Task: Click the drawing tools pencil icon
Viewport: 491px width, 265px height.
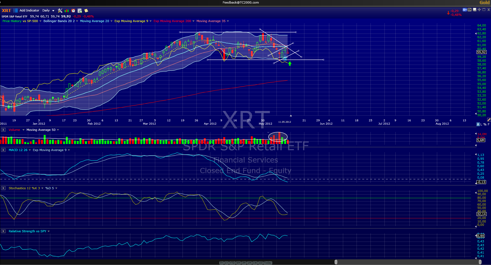Action: pyautogui.click(x=489, y=120)
